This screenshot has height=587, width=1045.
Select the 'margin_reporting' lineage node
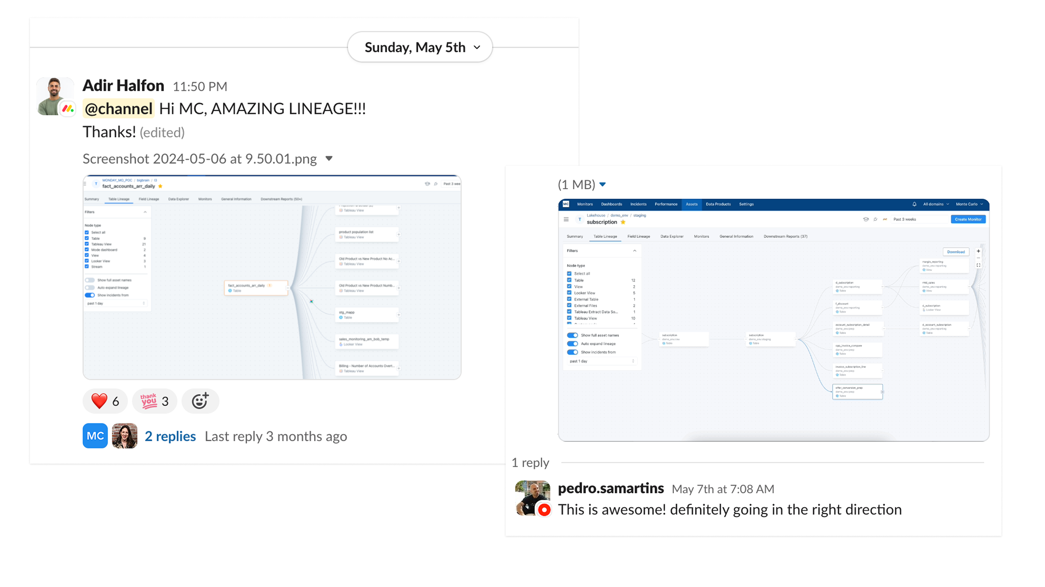click(944, 265)
